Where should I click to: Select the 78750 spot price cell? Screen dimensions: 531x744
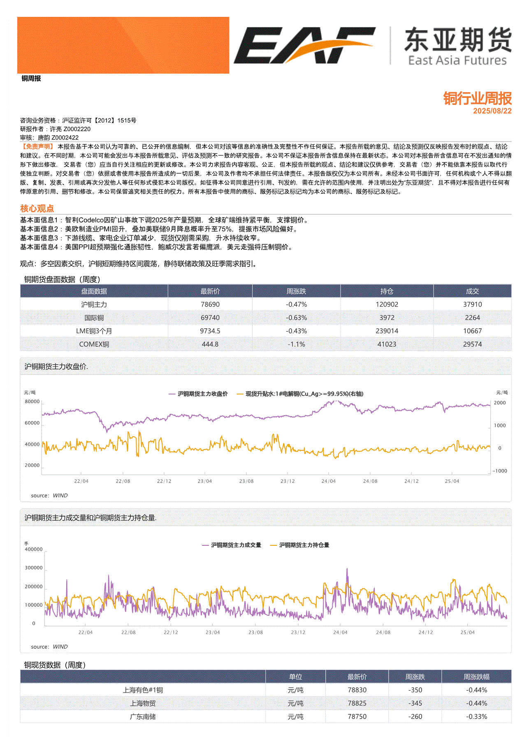357,716
